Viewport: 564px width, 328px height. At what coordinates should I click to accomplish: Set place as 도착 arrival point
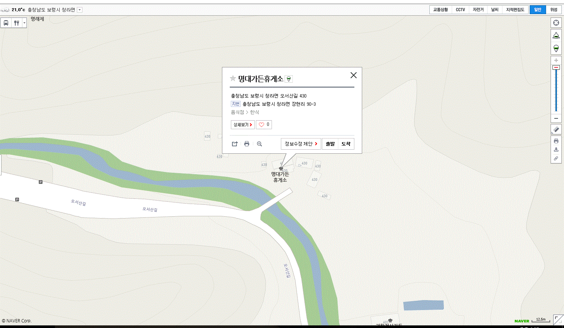(x=346, y=144)
